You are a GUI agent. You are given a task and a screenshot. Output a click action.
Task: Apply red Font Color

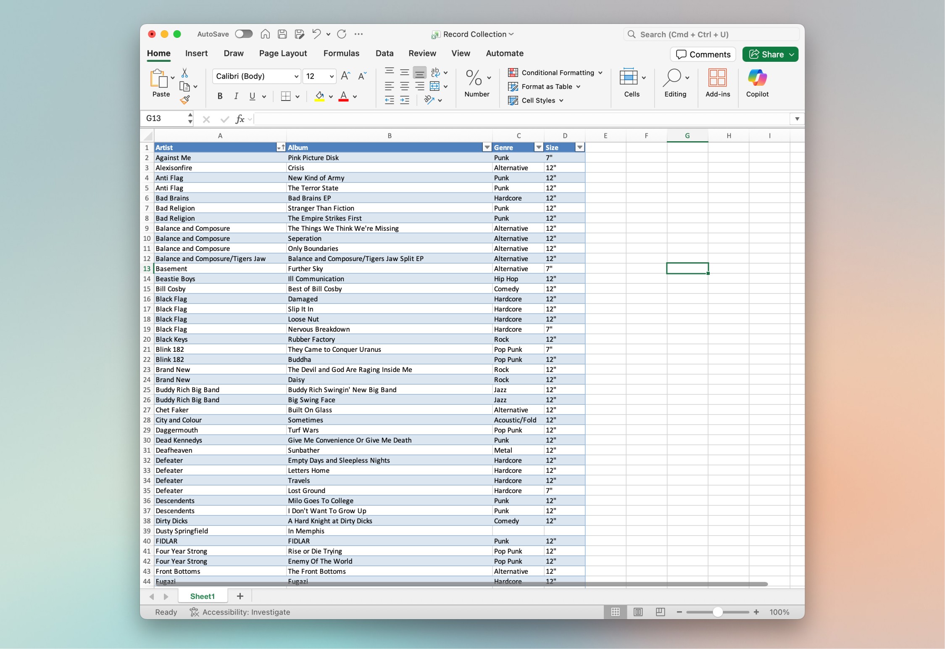click(x=344, y=96)
